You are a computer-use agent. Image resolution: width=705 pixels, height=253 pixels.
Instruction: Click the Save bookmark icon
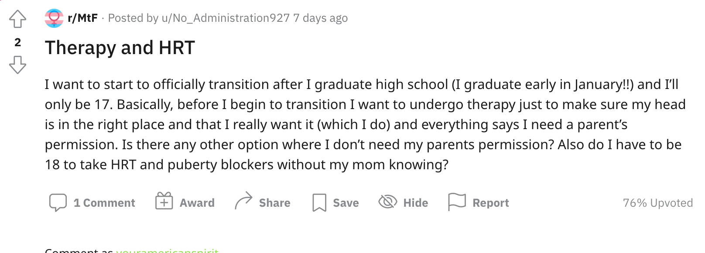(x=319, y=203)
